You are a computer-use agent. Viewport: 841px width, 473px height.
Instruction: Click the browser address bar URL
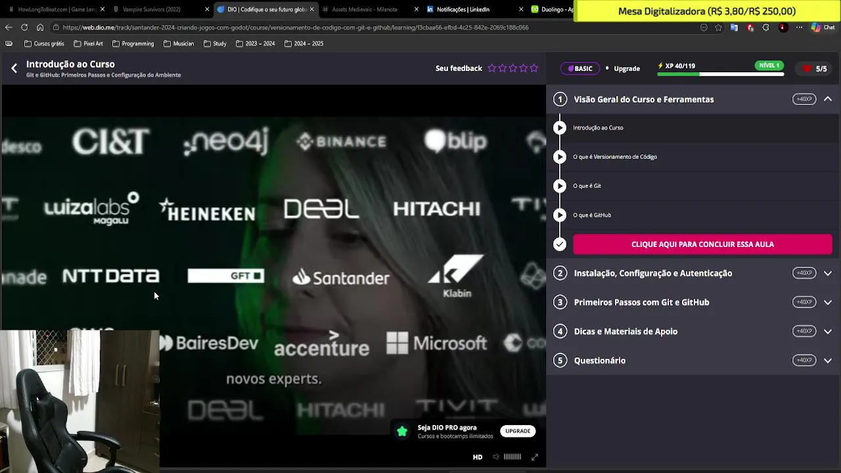pos(296,28)
